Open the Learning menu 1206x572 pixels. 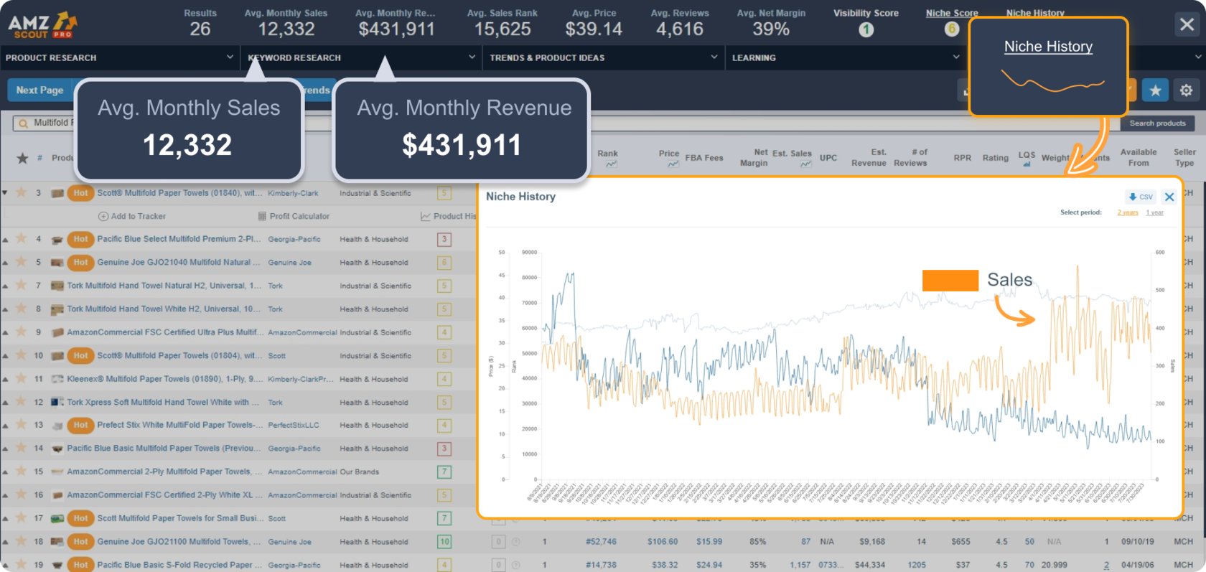(x=754, y=57)
